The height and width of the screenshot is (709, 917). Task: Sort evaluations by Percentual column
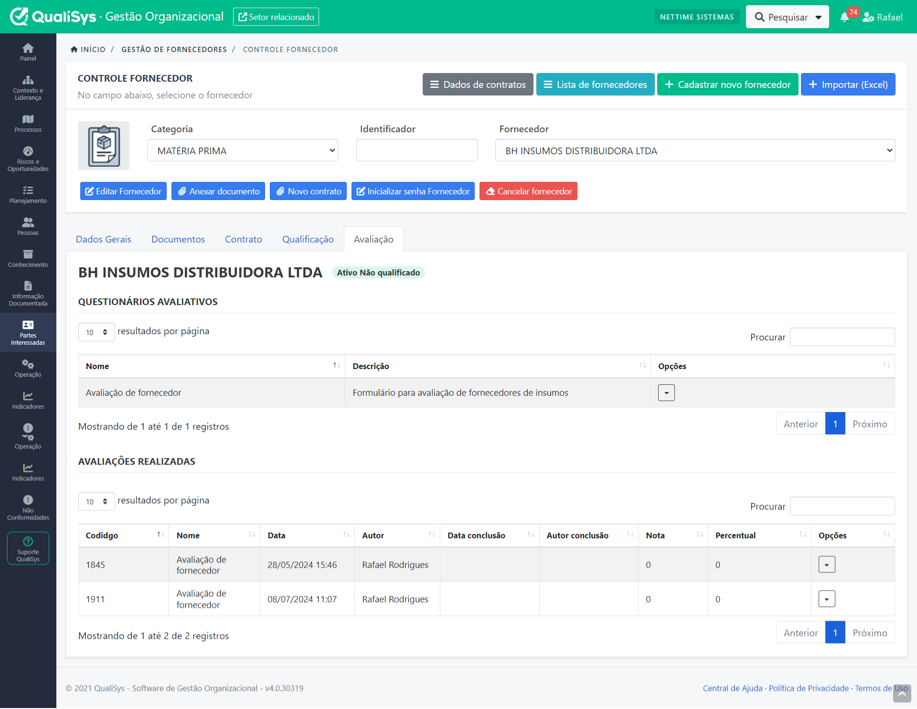click(759, 535)
